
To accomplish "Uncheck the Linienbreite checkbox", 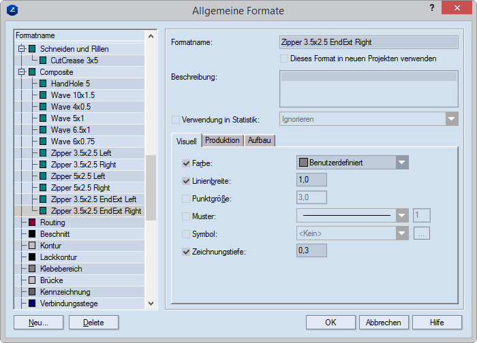I will click(x=186, y=182).
